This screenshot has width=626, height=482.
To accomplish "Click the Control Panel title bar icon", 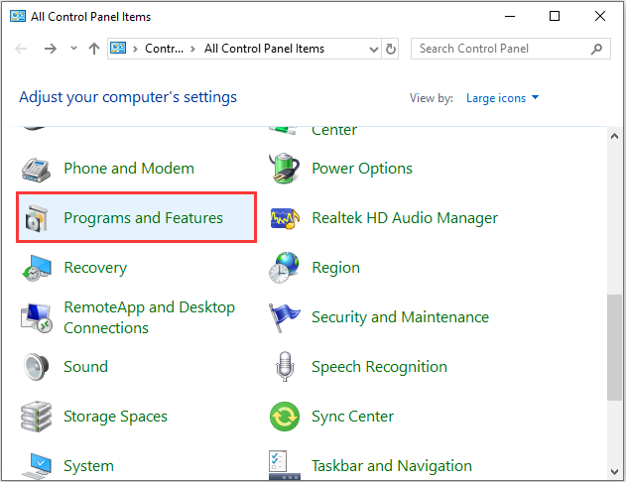I will pos(18,16).
